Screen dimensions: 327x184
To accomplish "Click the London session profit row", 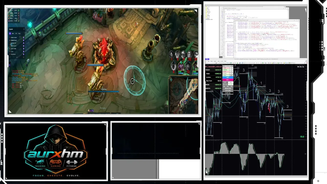I will pos(213,77).
